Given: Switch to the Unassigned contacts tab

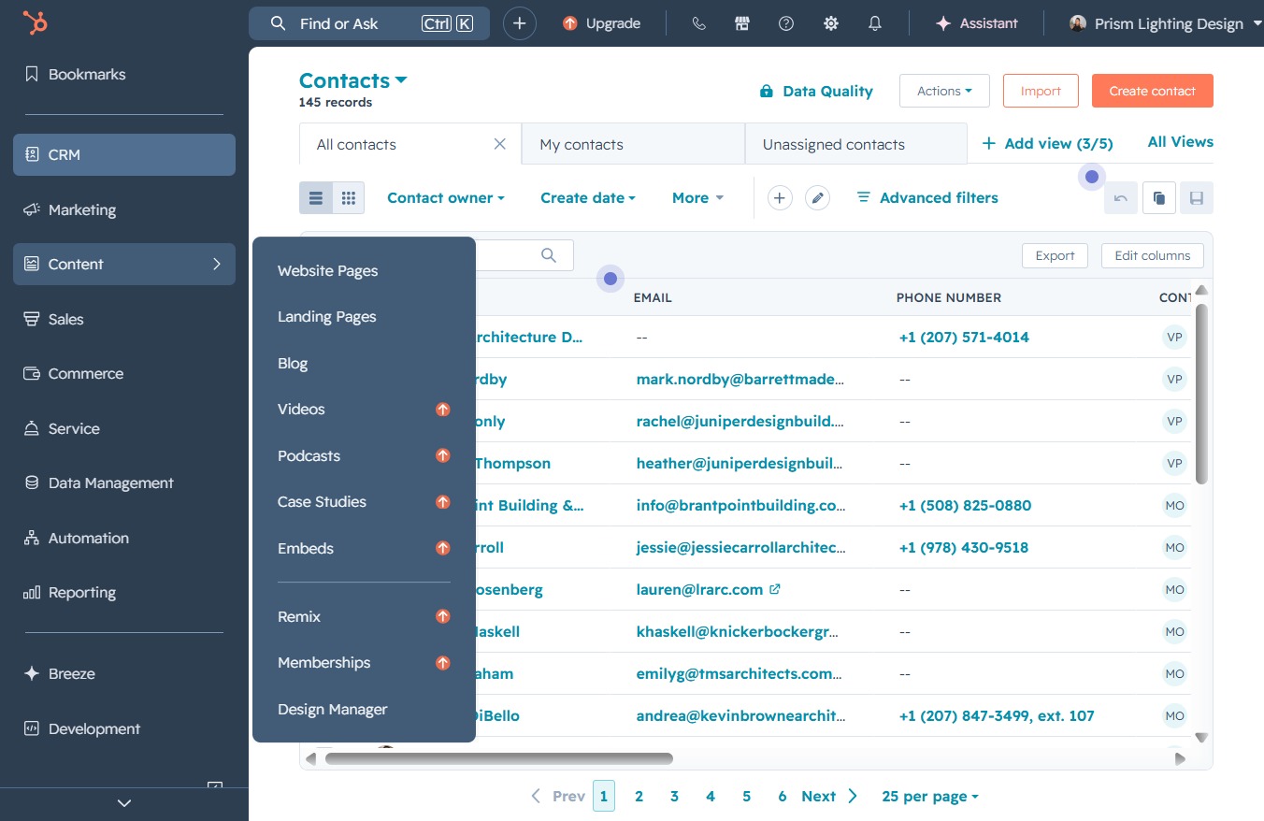Looking at the screenshot, I should click(x=855, y=144).
